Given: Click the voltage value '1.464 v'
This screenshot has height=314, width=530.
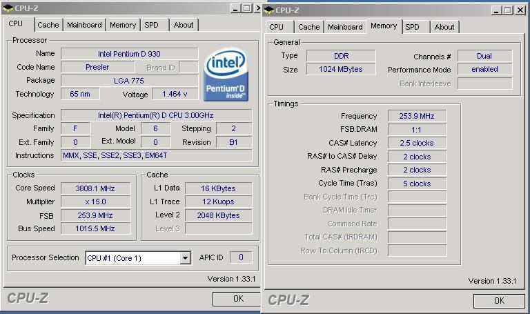Looking at the screenshot, I should 175,94.
